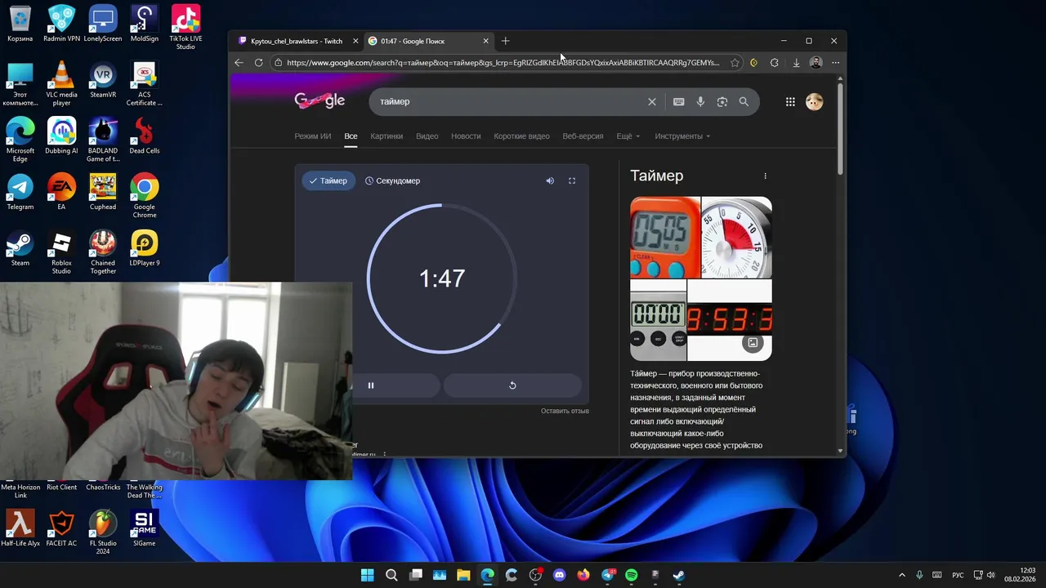This screenshot has width=1046, height=588.
Task: Open the image gallery icon on thumbnails
Action: click(x=753, y=343)
